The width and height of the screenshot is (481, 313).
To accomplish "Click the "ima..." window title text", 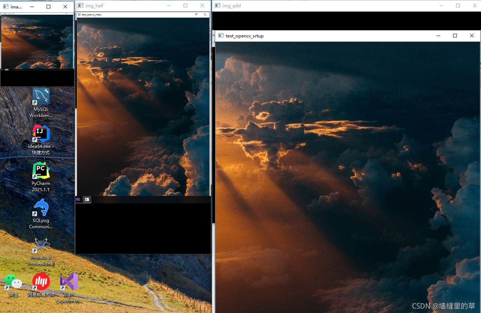I will click(x=16, y=7).
